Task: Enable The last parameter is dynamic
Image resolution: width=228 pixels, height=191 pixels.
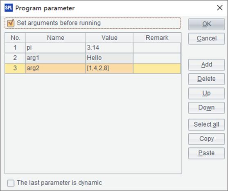Action: (x=11, y=183)
